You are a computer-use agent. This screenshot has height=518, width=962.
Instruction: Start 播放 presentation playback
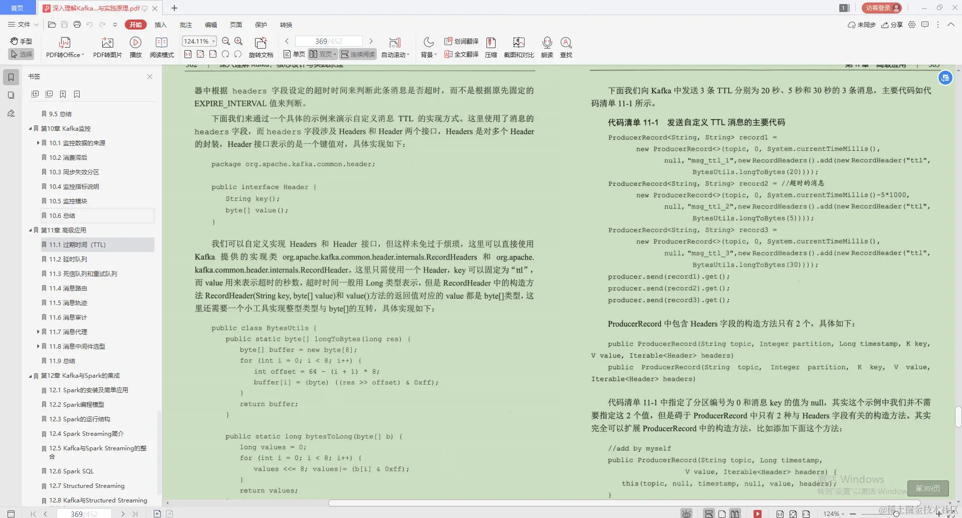click(x=136, y=48)
